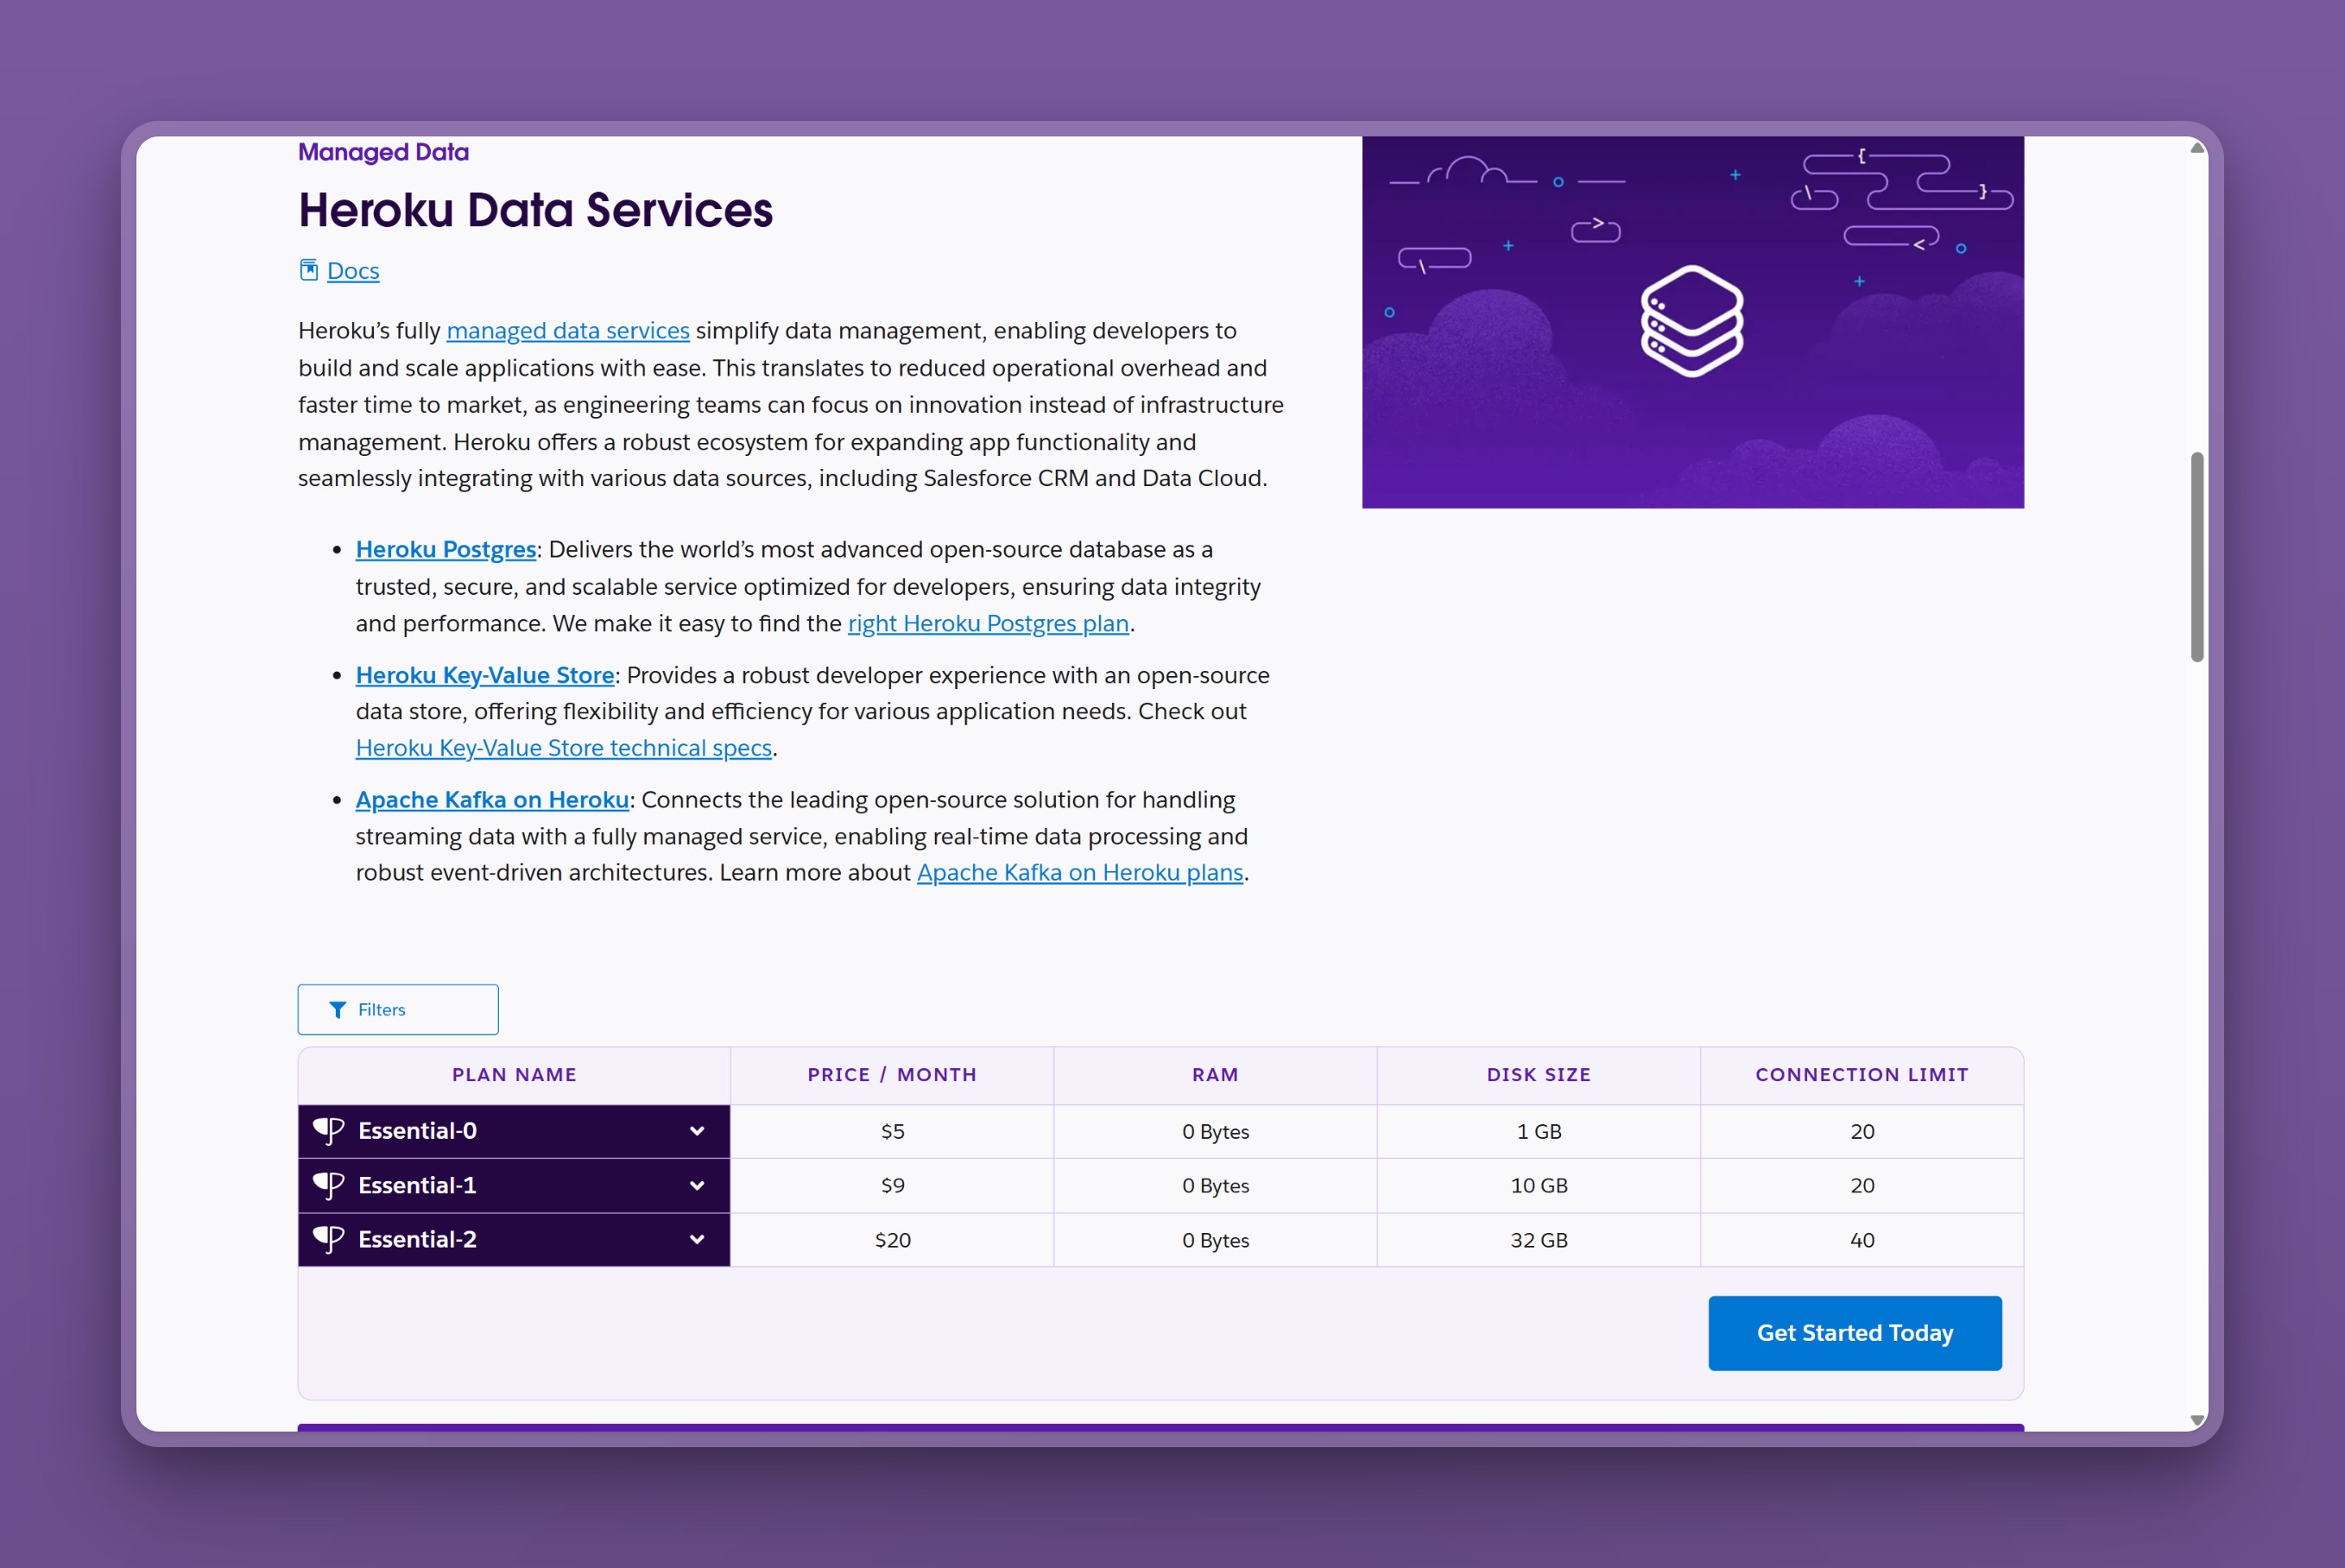Click Essential-0 RAM value 0 Bytes
2345x1568 pixels.
coord(1215,1132)
